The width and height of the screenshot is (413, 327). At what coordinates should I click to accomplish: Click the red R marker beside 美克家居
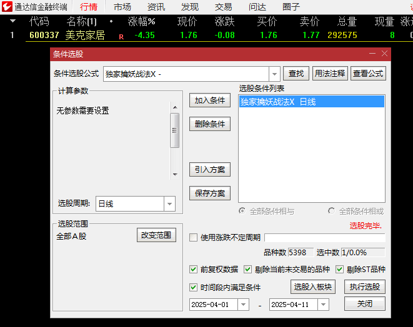[121, 37]
